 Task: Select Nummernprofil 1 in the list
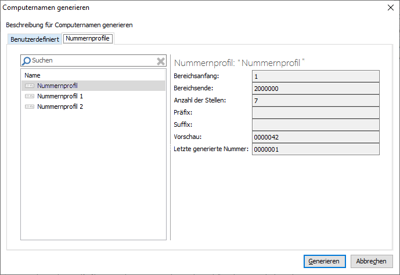(x=93, y=96)
